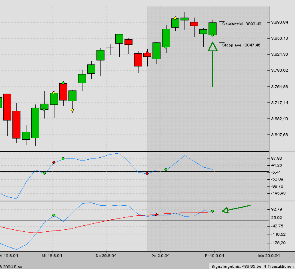The height and width of the screenshot is (269, 295).
Task: Click the green arrow pointing left in the bottom indicator
Action: tap(236, 208)
